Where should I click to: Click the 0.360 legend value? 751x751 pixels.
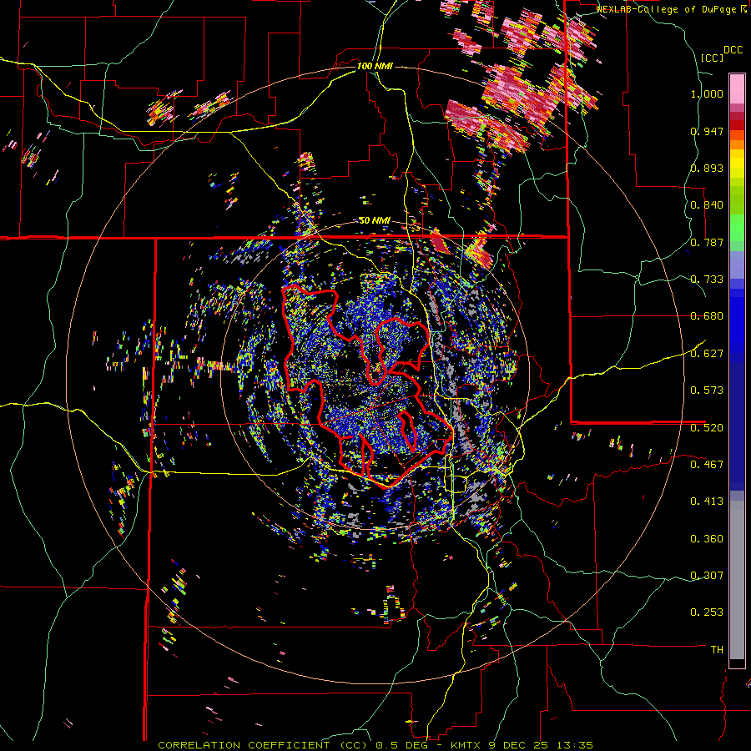[707, 539]
